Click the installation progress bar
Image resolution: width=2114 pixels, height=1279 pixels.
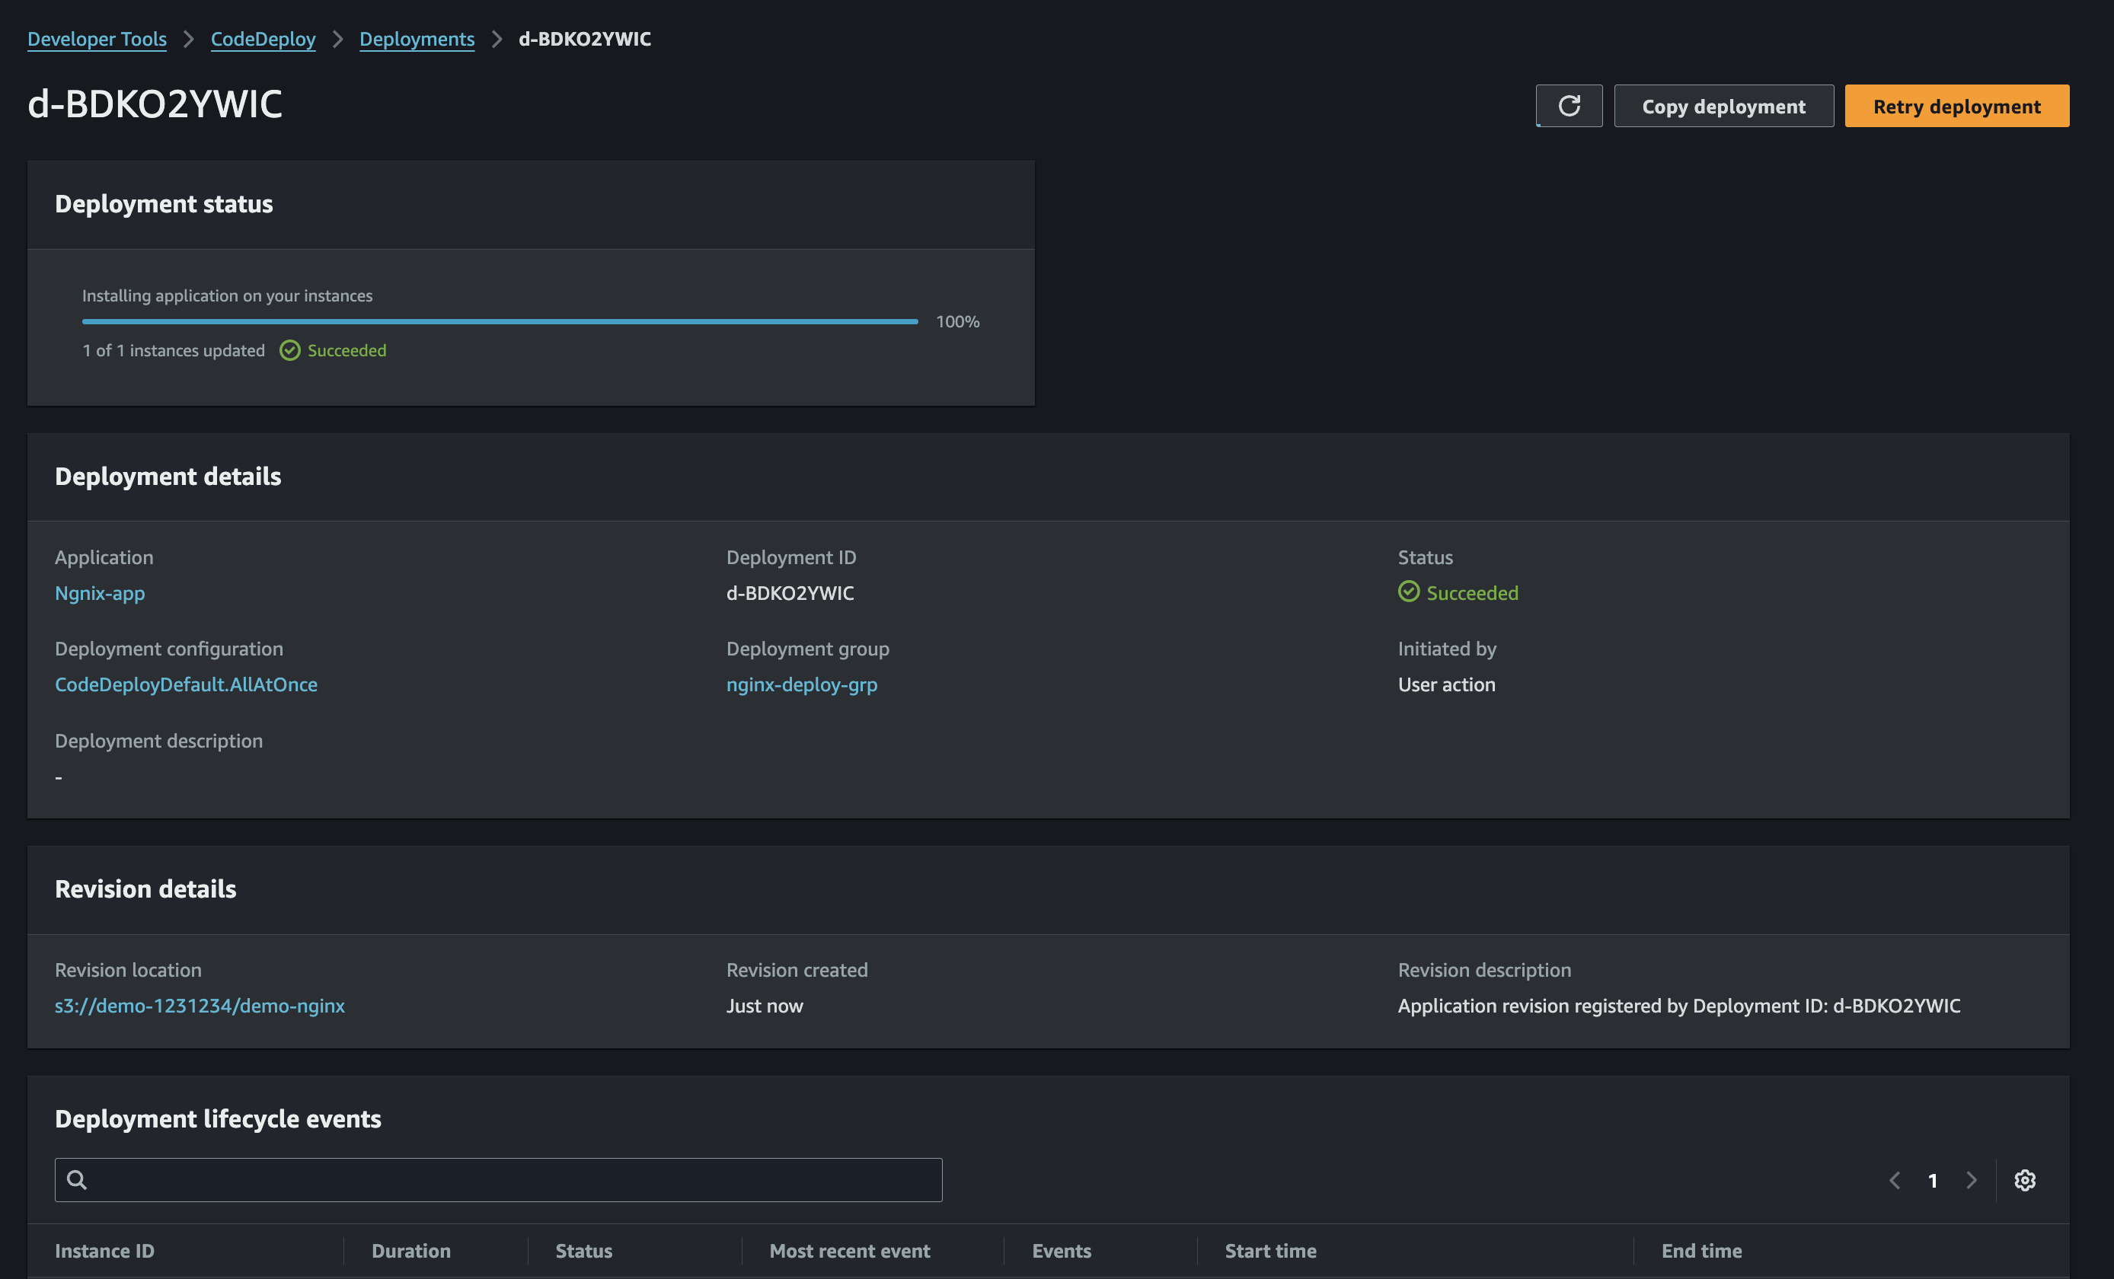coord(500,321)
